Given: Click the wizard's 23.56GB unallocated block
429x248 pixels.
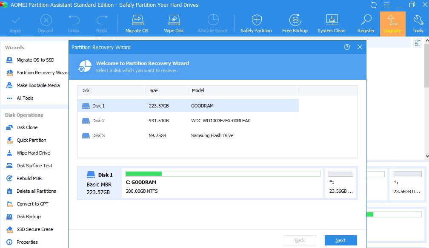Looking at the screenshot, I should tap(340, 183).
